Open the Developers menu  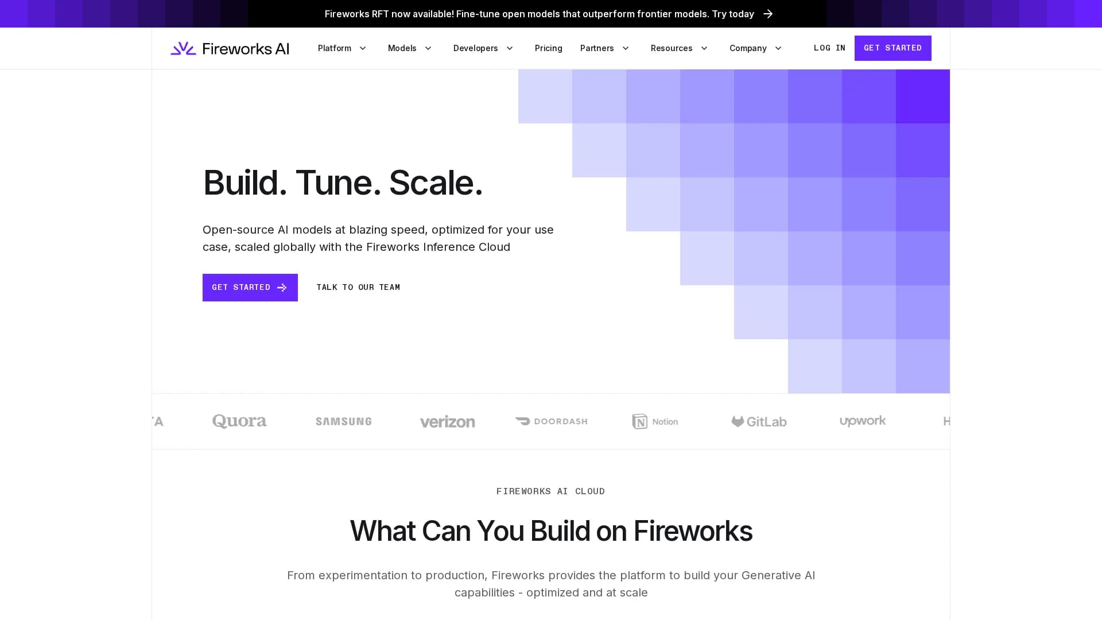476,48
